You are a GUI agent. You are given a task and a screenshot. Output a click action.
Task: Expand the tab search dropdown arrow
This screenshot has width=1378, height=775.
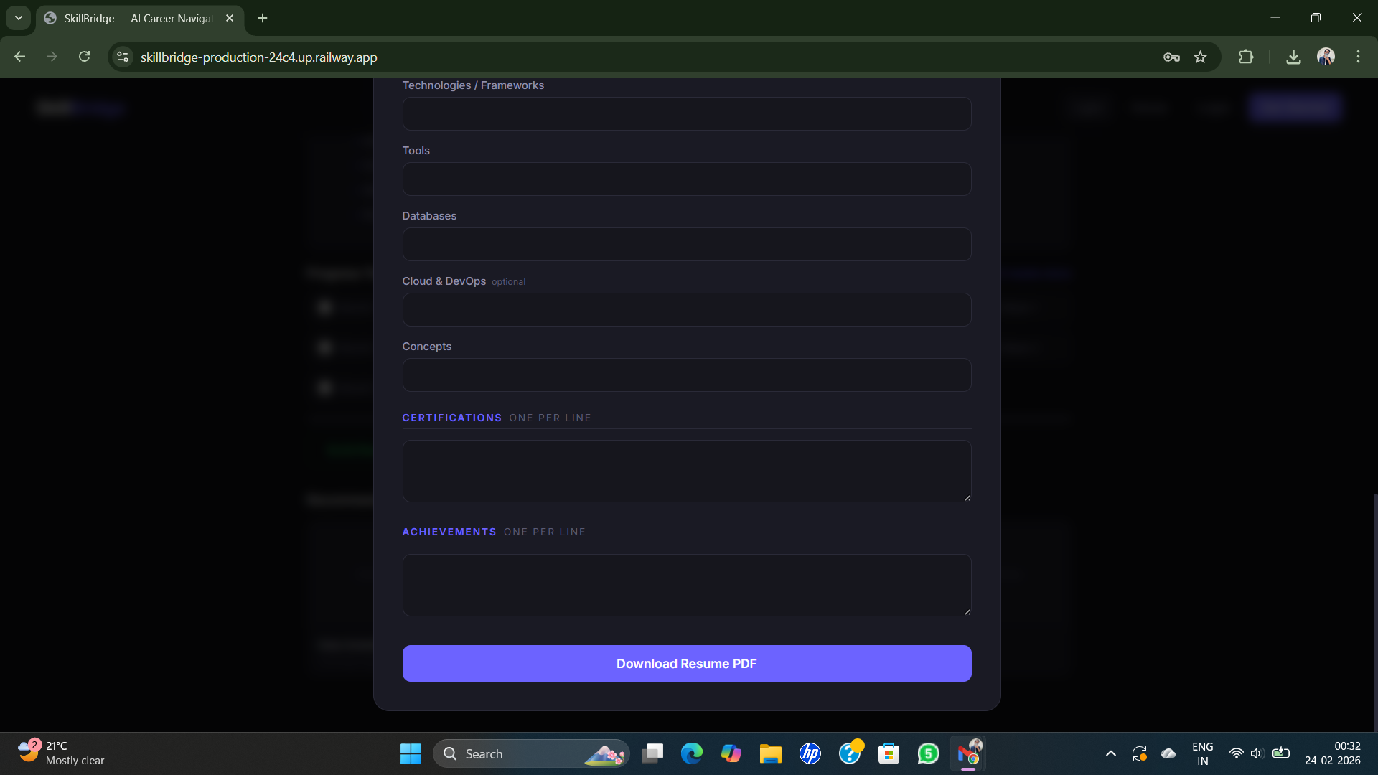coord(19,18)
